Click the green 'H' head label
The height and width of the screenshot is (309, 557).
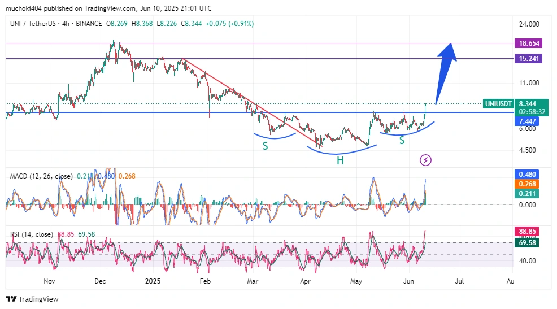coord(340,161)
